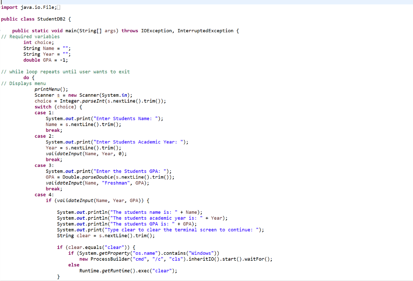Click the 'String clear = s.nextLine().trim();' line

[x=106, y=235]
